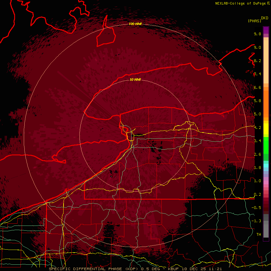Viewport: 271px width, 271px height.
Task: Click the 50 NMI range ring label
Action: pos(135,79)
